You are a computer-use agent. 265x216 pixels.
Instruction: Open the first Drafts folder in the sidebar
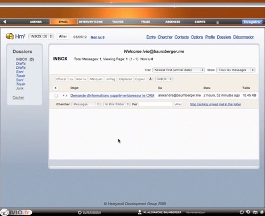(20, 64)
